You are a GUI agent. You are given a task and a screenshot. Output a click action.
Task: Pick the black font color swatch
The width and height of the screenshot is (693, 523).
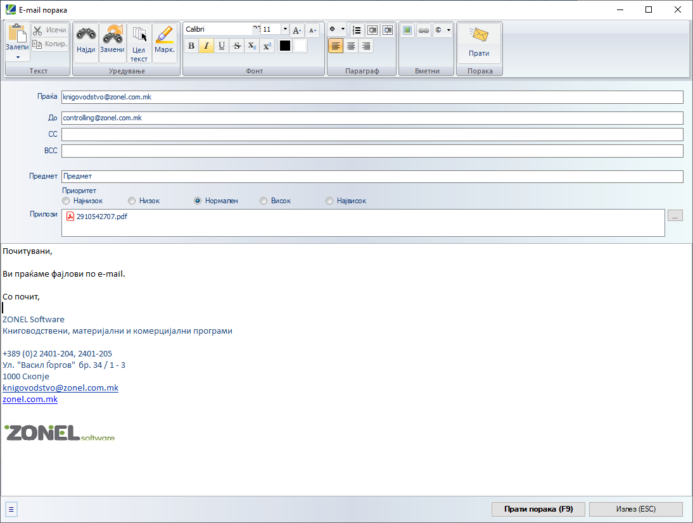285,46
